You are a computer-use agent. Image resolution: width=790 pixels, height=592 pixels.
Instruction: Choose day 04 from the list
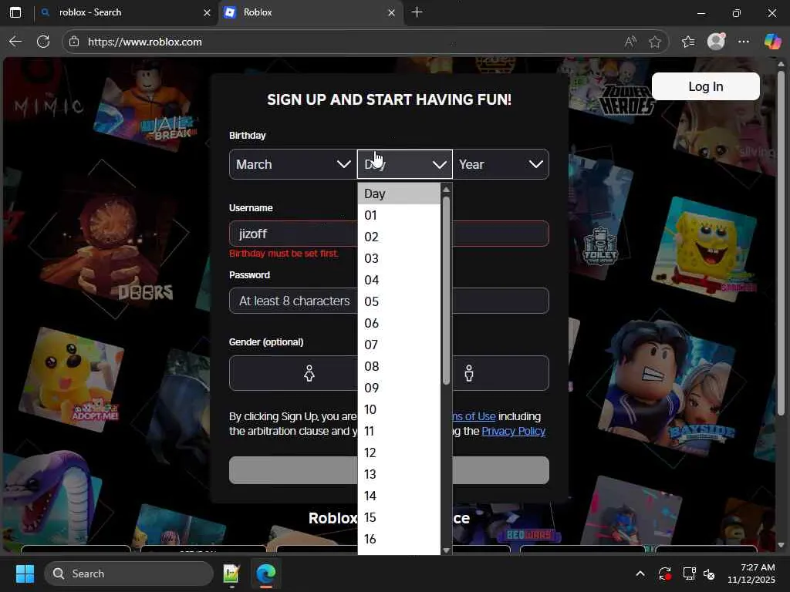(x=399, y=280)
